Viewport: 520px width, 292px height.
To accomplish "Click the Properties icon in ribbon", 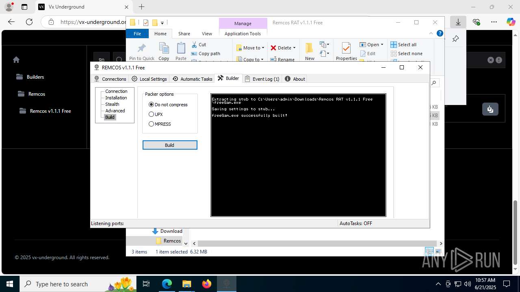I will pos(346,48).
